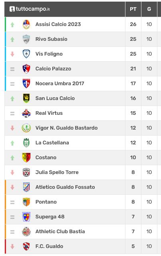
Task: Click the Superga 48 team crest
Action: (26, 217)
